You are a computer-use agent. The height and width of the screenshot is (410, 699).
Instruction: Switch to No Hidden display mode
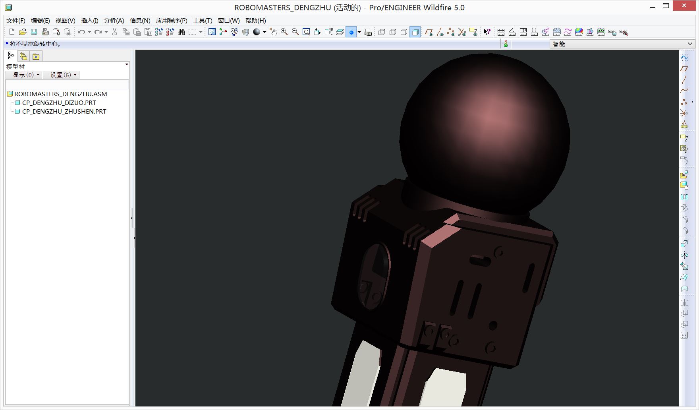(x=404, y=32)
